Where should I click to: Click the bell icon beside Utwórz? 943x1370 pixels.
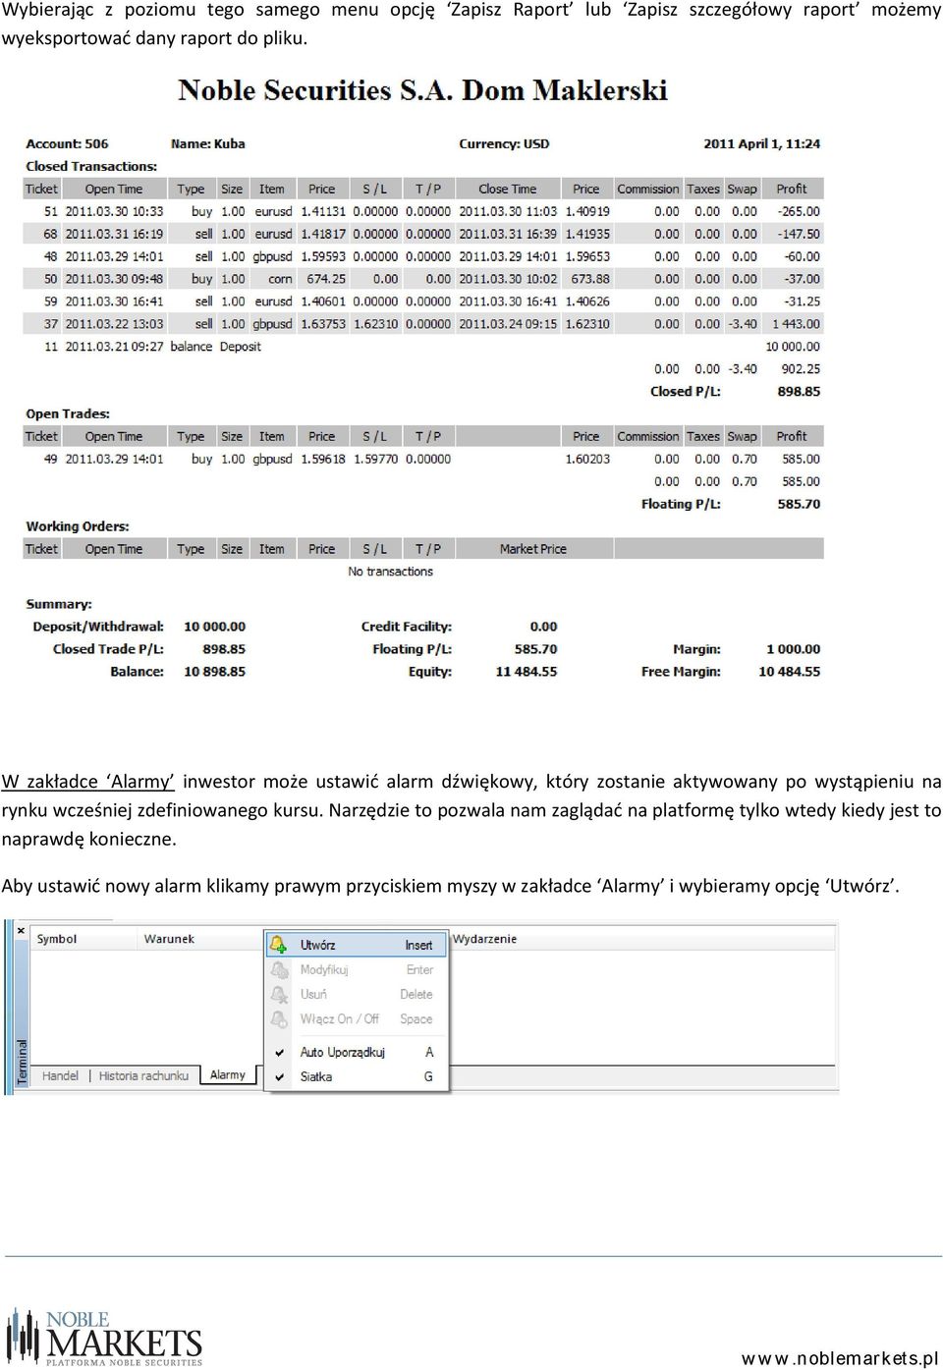tap(279, 945)
